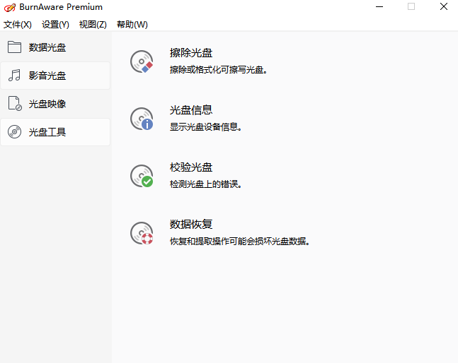Select the 光盘工具 sidebar label

(x=47, y=132)
